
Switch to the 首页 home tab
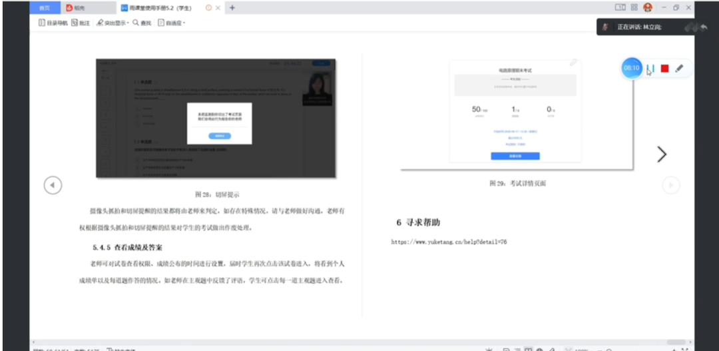tap(44, 8)
